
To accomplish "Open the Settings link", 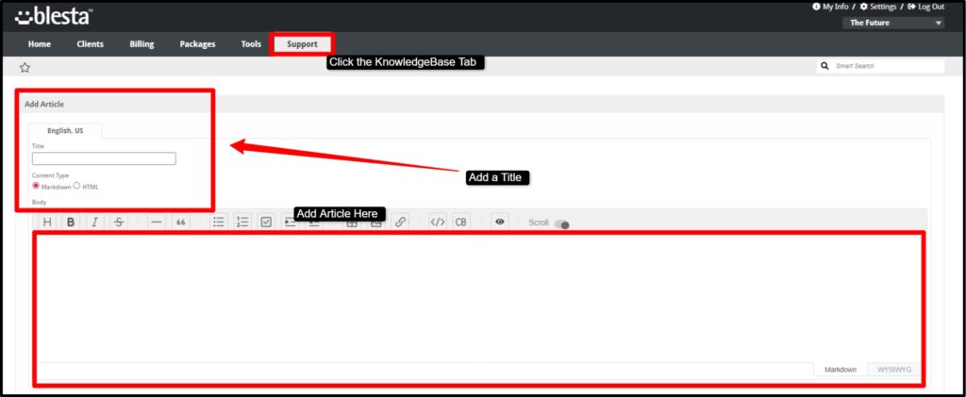I will coord(878,7).
